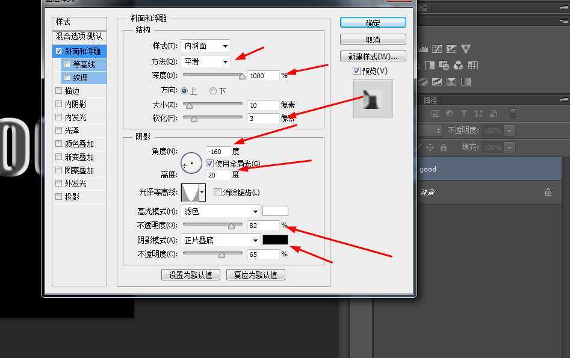Click the lock badge on the 背景 layer

click(548, 191)
